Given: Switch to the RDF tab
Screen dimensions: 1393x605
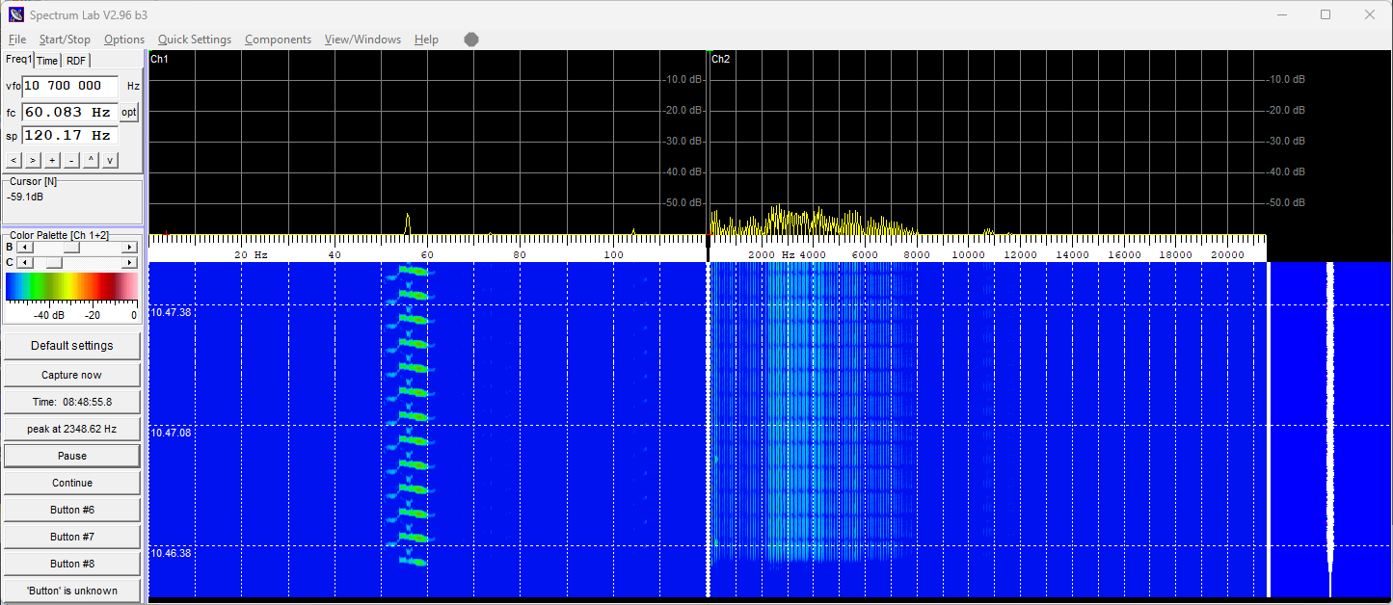Looking at the screenshot, I should pyautogui.click(x=76, y=61).
